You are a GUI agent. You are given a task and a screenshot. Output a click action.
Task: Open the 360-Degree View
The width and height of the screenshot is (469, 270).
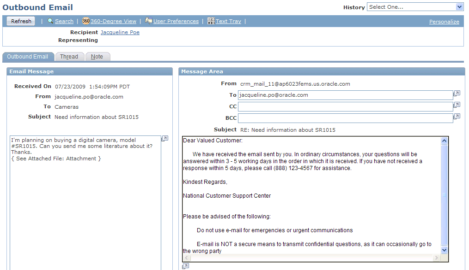point(112,21)
